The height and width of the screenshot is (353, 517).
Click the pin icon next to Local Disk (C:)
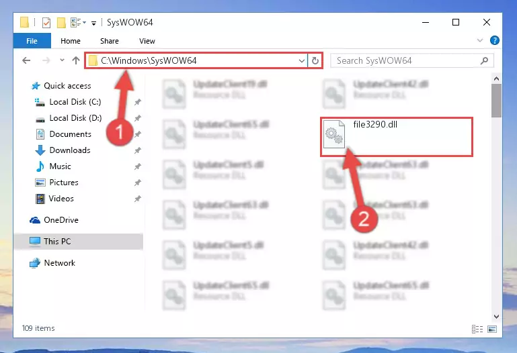(x=138, y=102)
